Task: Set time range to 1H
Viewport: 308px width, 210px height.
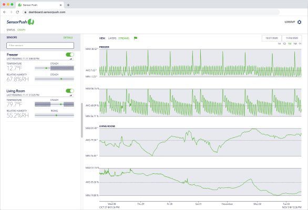Action: (x=279, y=44)
